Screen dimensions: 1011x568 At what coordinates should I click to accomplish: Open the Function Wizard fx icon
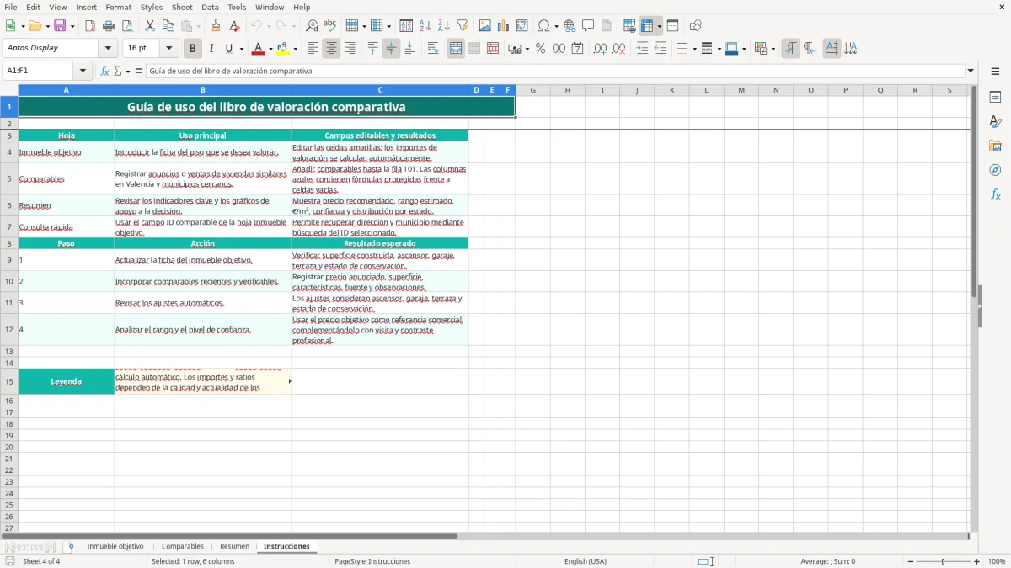[105, 72]
